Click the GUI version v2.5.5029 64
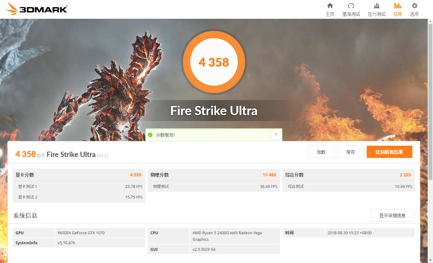433x263 pixels. 235,249
